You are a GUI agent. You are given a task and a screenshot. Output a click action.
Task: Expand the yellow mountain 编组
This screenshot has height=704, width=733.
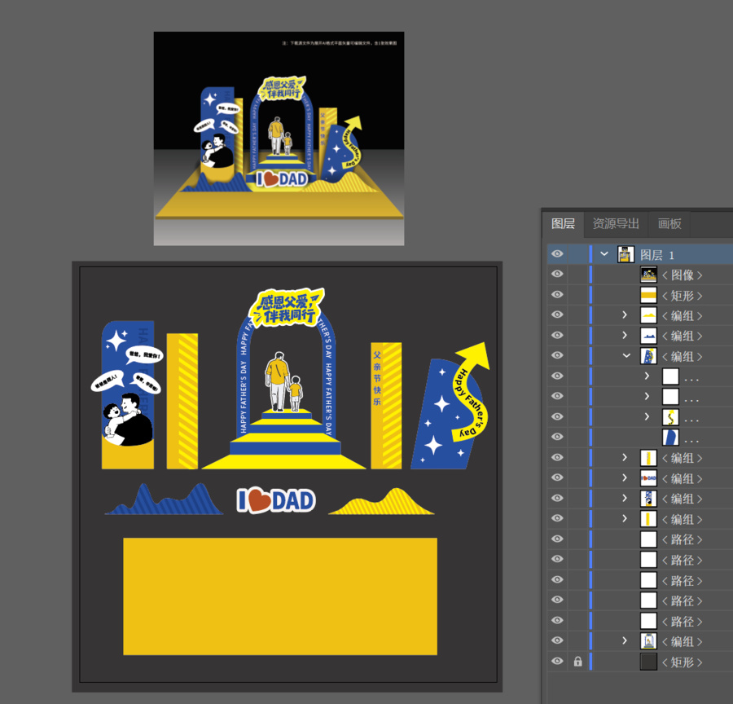625,315
